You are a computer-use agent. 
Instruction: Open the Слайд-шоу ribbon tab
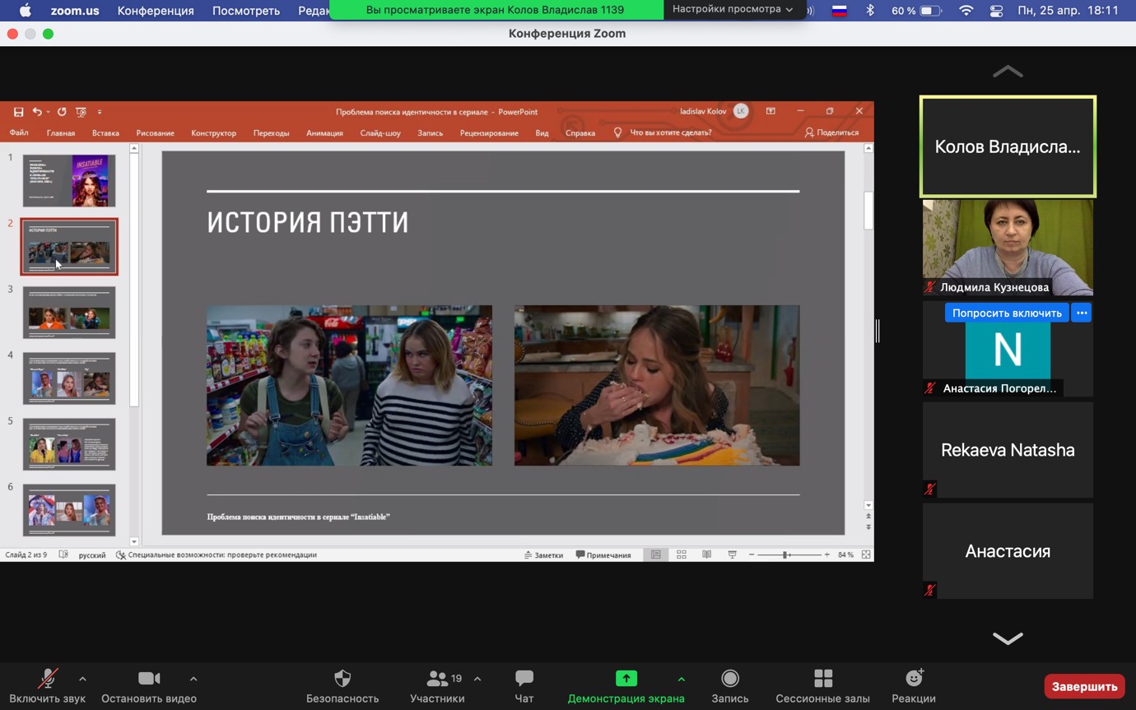coord(380,132)
